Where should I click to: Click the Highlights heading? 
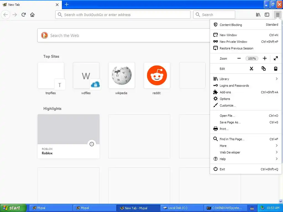click(52, 108)
